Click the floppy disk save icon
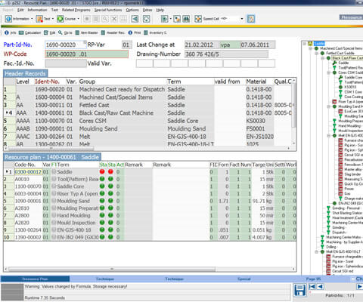Viewport: 363px width, 302px height. (x=299, y=290)
